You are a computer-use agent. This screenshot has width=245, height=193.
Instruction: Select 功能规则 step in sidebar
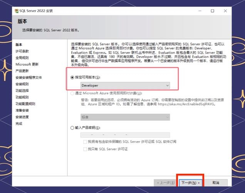click(22, 97)
